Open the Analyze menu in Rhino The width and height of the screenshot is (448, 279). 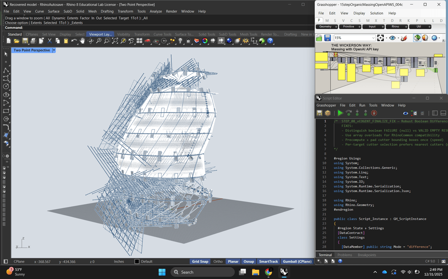[156, 11]
